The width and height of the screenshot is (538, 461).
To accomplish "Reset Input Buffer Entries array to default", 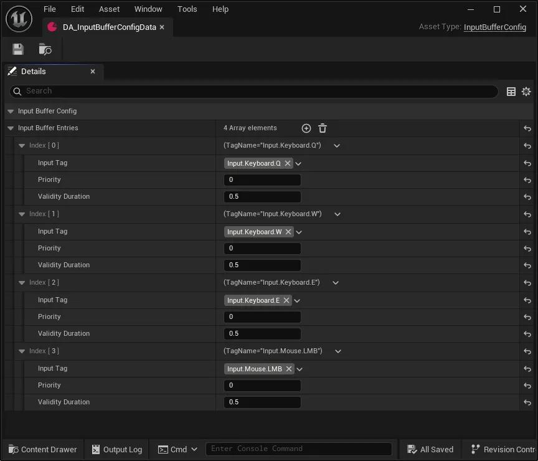I will click(x=527, y=128).
